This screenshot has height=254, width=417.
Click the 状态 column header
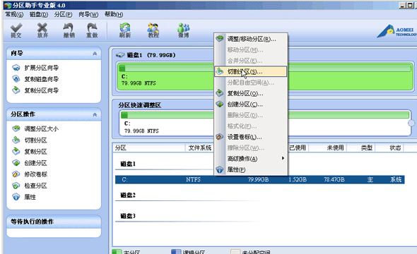click(x=395, y=148)
